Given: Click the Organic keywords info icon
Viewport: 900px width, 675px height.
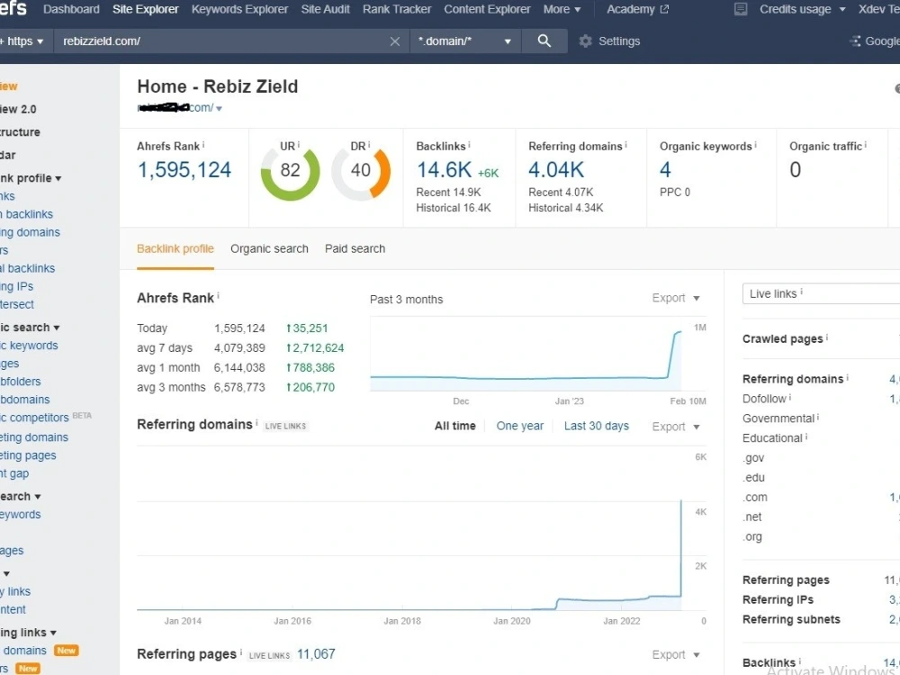Looking at the screenshot, I should 755,145.
